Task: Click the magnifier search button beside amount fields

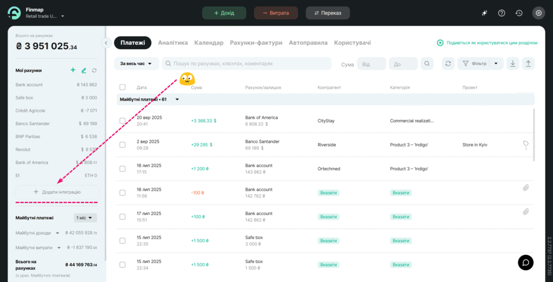Action: click(427, 64)
